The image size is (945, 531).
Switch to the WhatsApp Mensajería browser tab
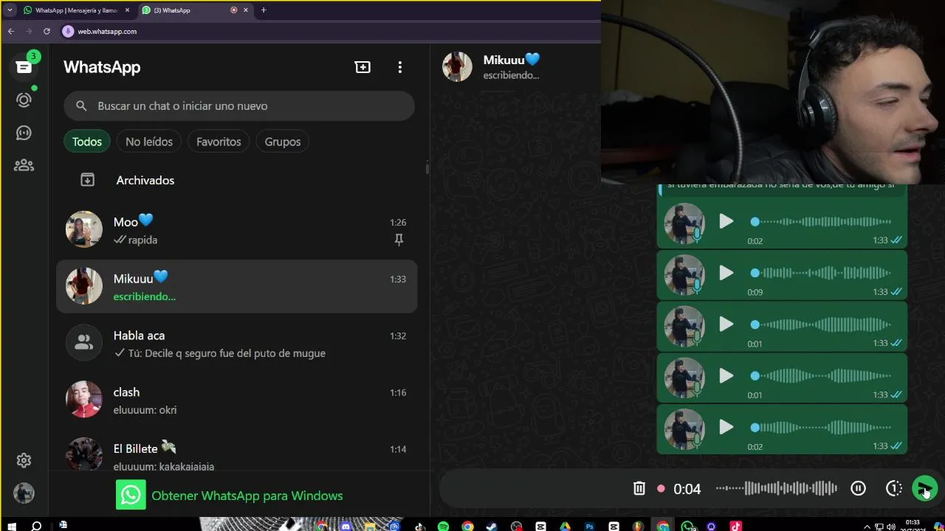pyautogui.click(x=77, y=10)
